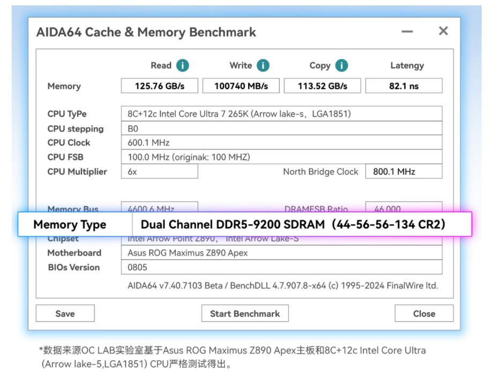Click the Latency 82.1 ns field
The width and height of the screenshot is (500, 372).
(x=404, y=86)
